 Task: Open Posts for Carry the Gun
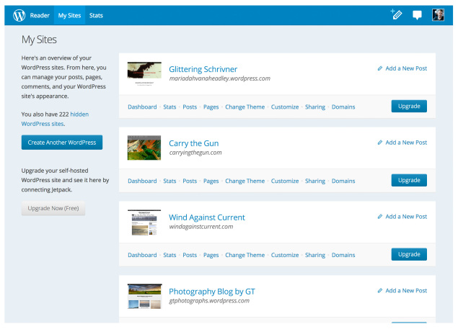click(190, 181)
